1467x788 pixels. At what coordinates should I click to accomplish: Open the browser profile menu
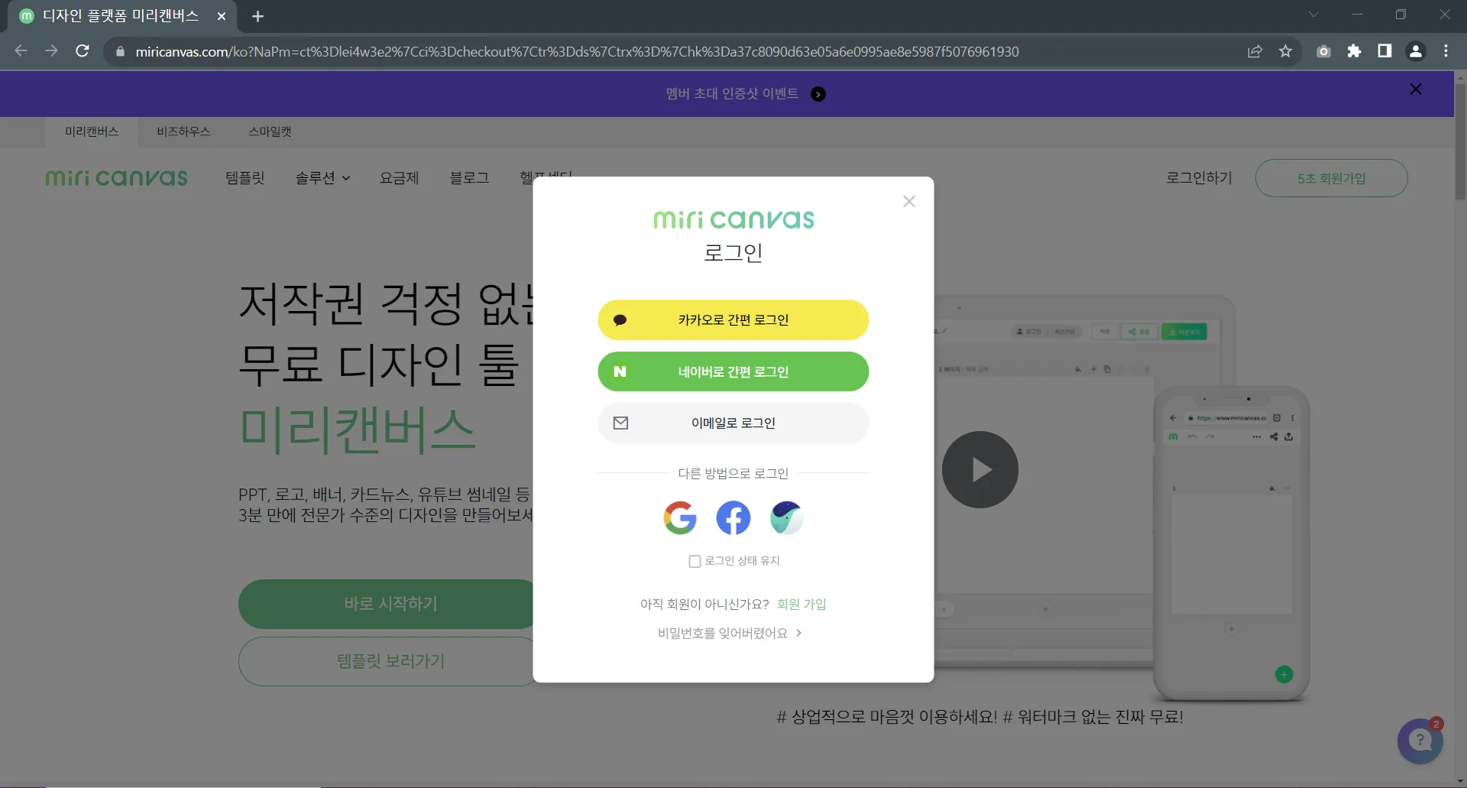click(x=1415, y=51)
